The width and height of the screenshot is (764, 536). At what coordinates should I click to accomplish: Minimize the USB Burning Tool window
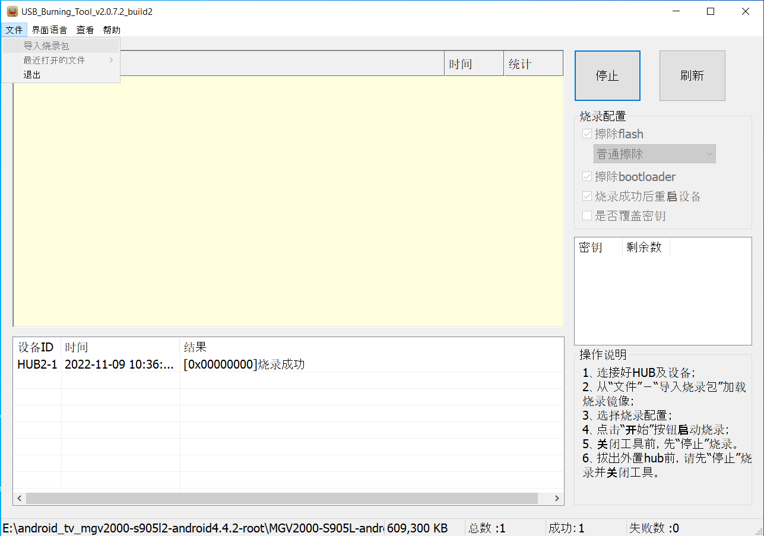point(676,11)
